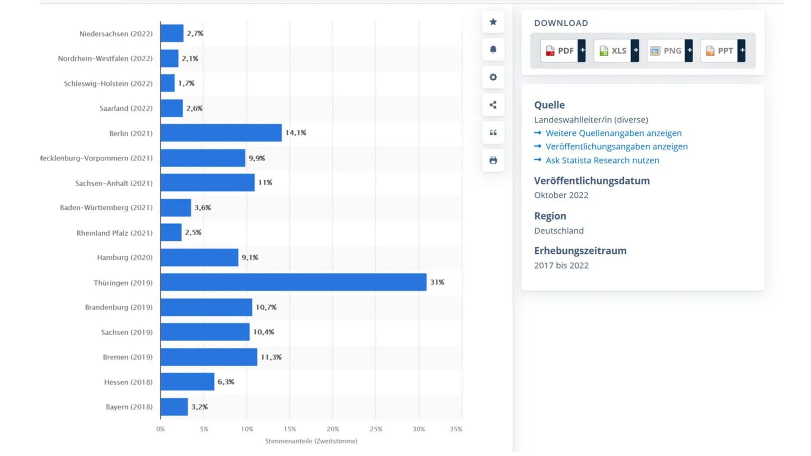
Task: Download the data as XLS
Action: [x=612, y=51]
